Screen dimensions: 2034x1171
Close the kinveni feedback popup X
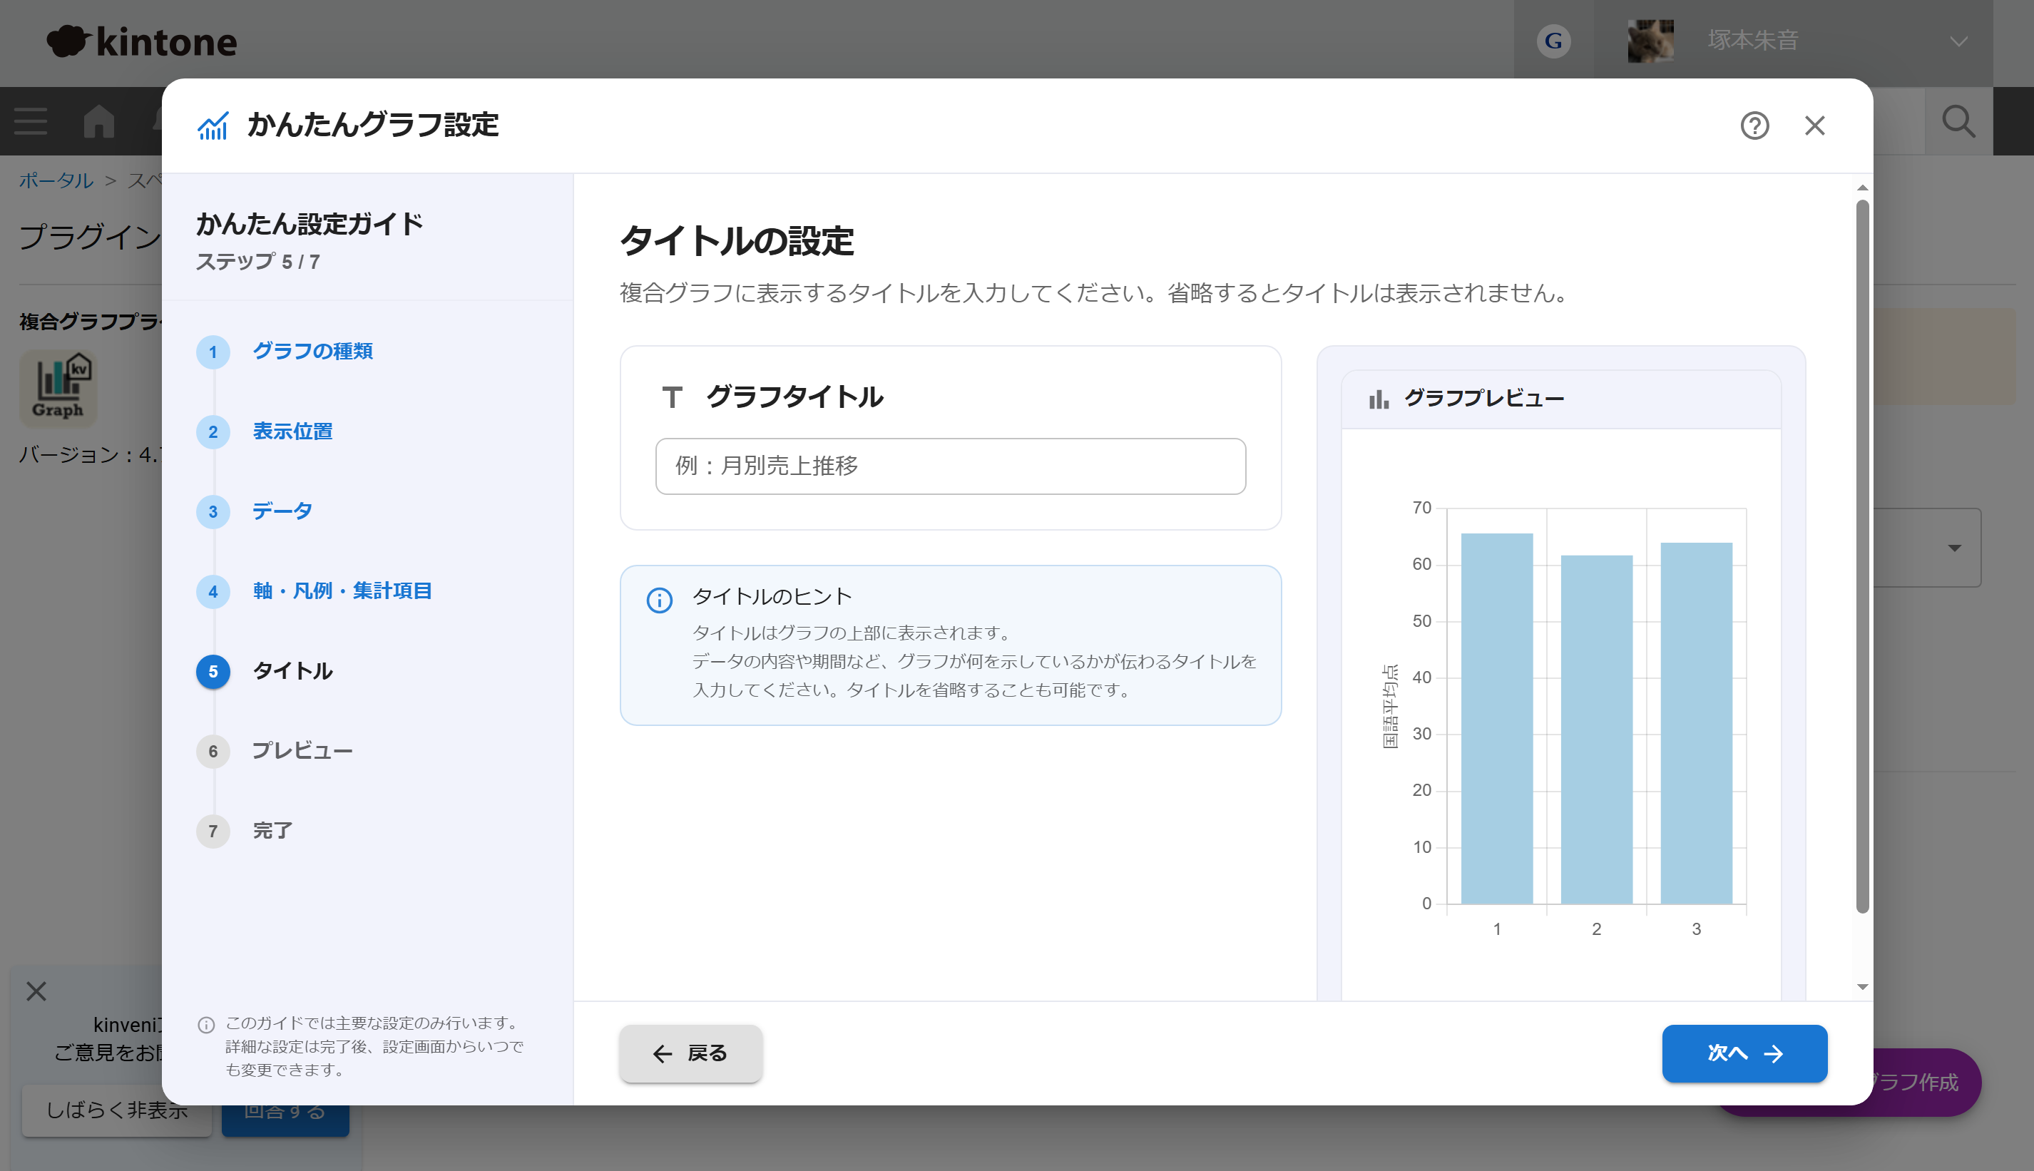pos(36,991)
